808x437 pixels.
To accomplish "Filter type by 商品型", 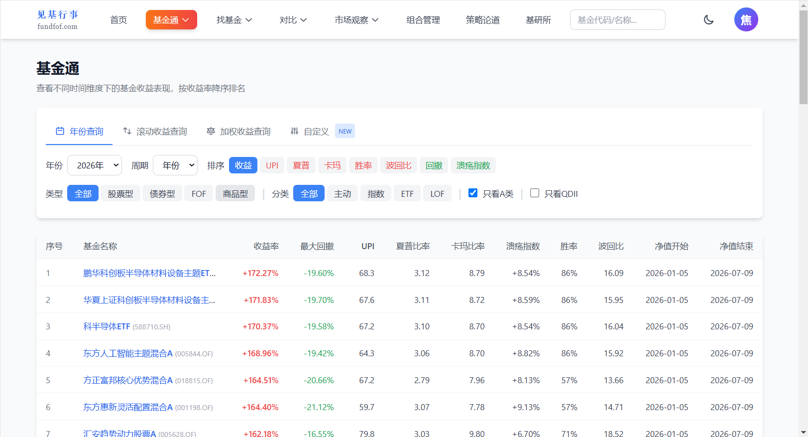I will pos(235,193).
